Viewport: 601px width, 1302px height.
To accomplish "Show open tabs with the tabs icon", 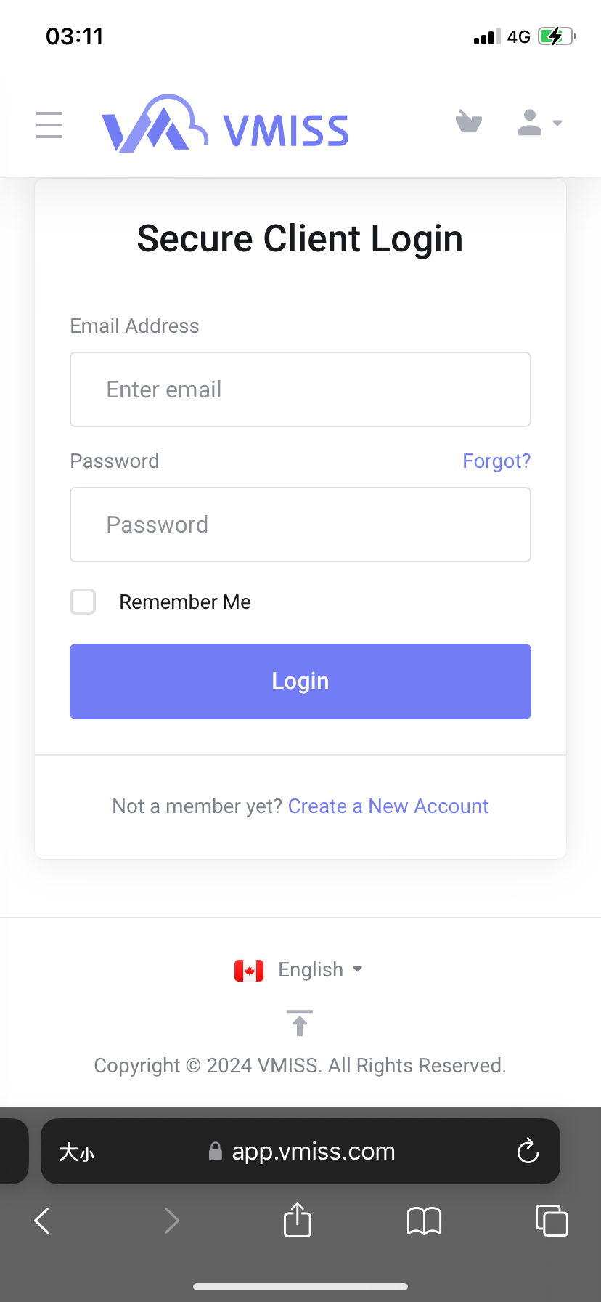I will coord(552,1220).
